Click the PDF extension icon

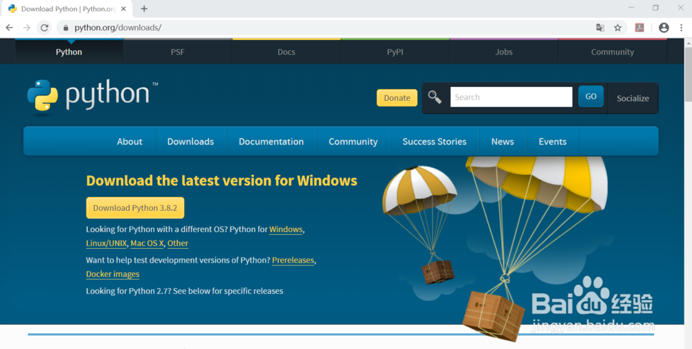[639, 28]
